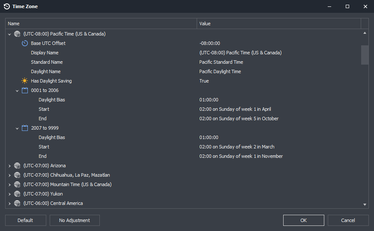This screenshot has height=231, width=374.
Task: Select the Standard Name row
Action: click(x=183, y=62)
